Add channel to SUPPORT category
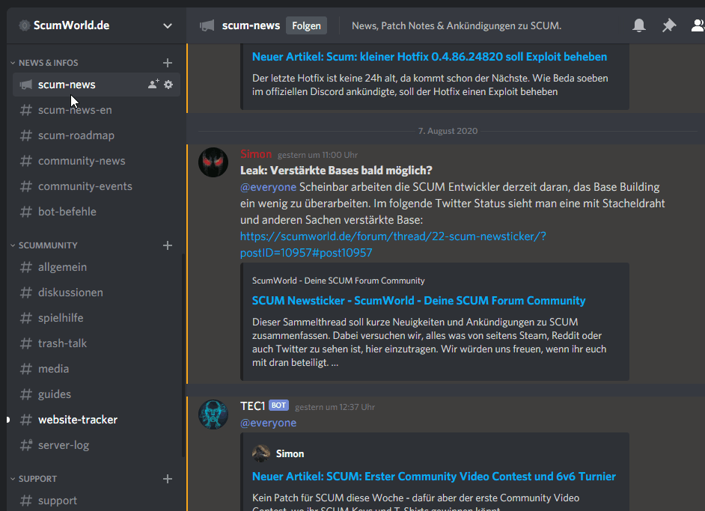This screenshot has width=705, height=511. pos(168,479)
